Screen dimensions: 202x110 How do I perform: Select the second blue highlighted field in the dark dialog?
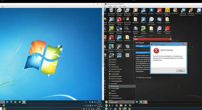point(143,53)
